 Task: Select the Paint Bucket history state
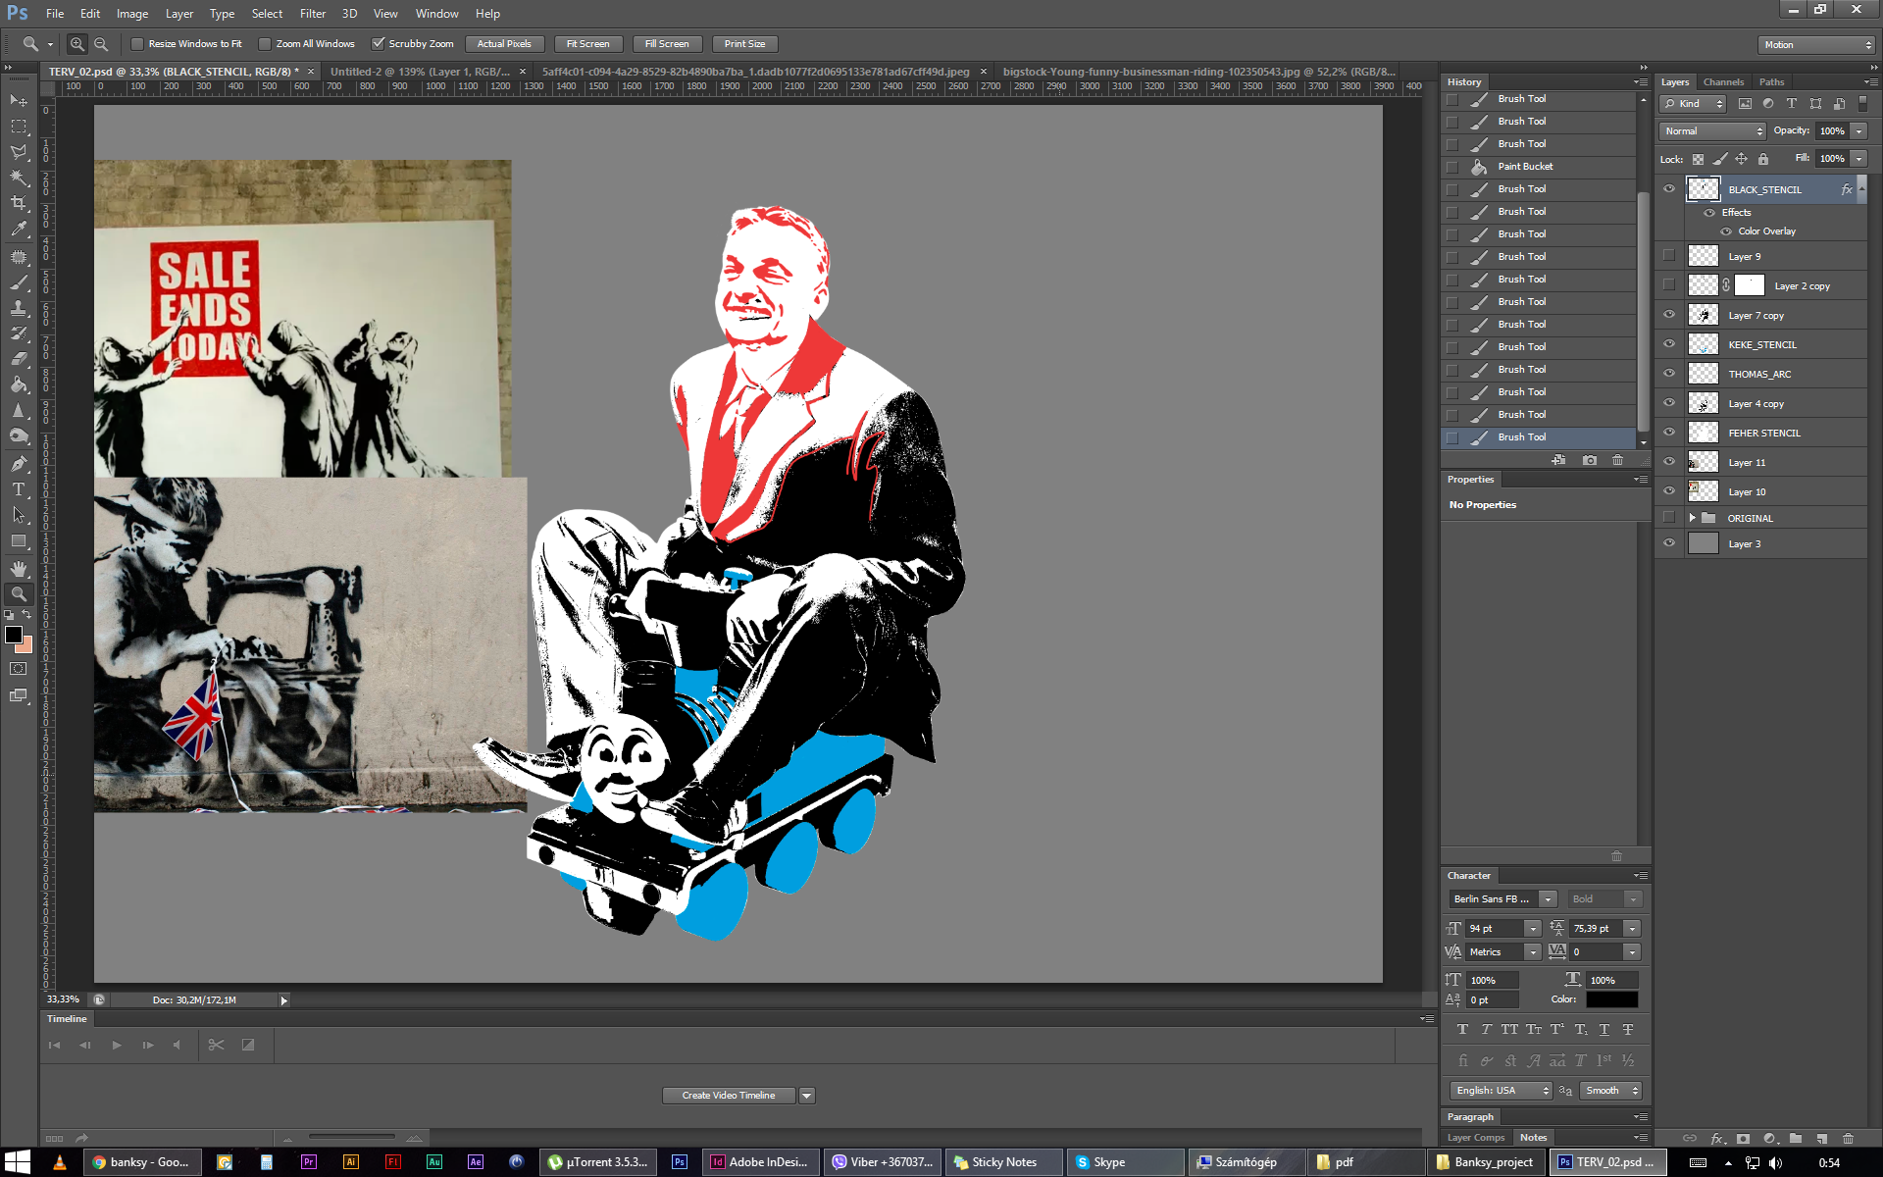pos(1538,167)
